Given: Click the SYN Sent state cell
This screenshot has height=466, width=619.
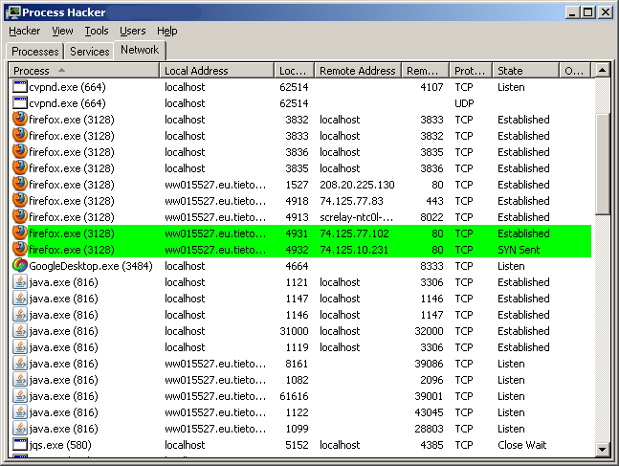Looking at the screenshot, I should [x=519, y=250].
